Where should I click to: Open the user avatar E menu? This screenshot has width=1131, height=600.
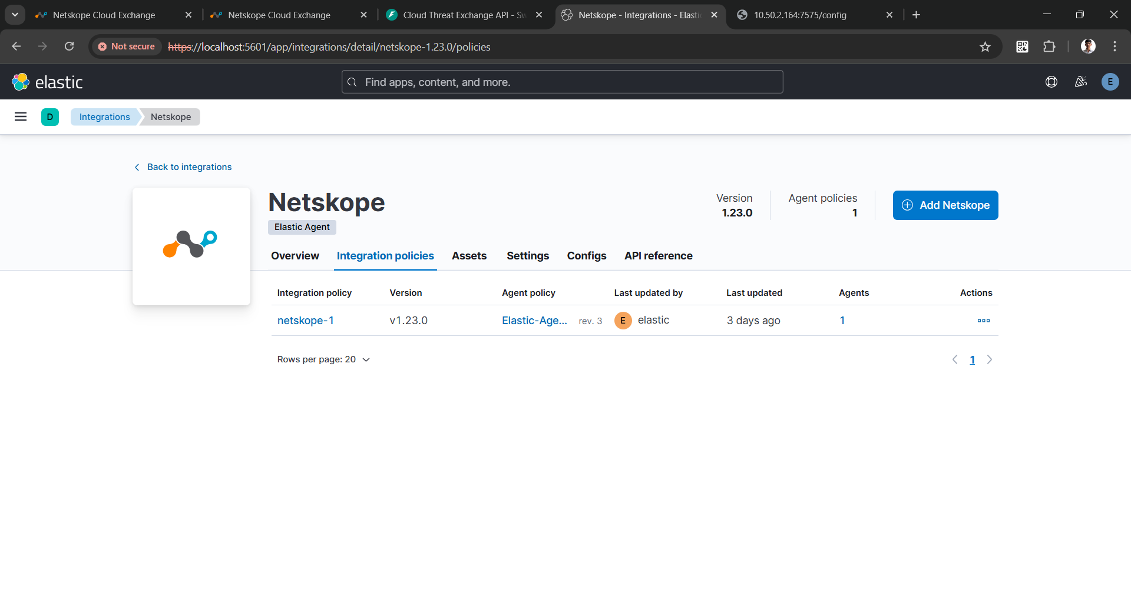pyautogui.click(x=1110, y=82)
